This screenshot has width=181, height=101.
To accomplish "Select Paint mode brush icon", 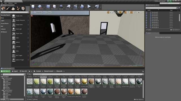I will (8, 9).
